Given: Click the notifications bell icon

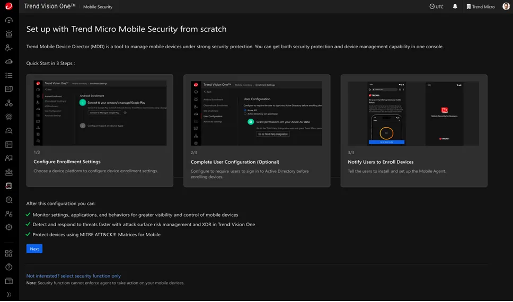Looking at the screenshot, I should (x=455, y=6).
